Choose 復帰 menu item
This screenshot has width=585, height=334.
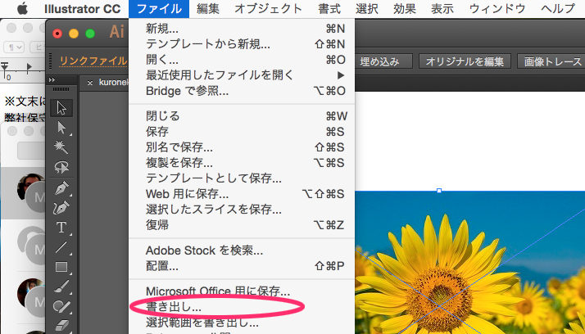click(242, 225)
